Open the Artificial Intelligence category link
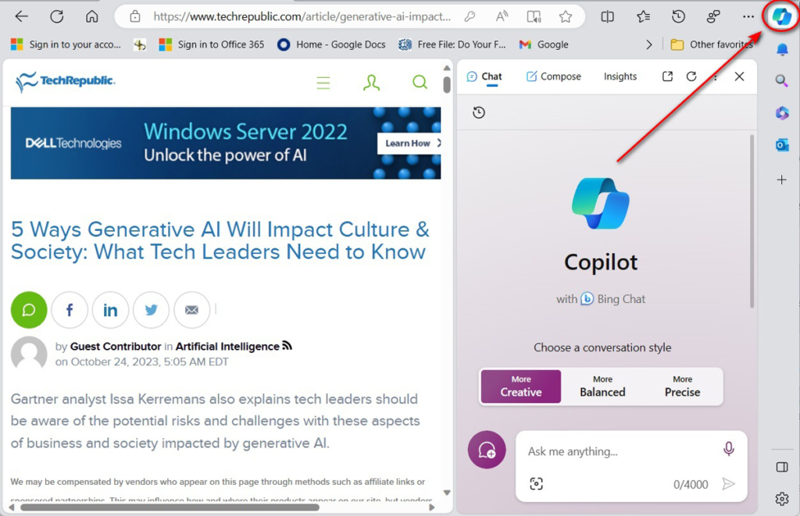 point(227,346)
